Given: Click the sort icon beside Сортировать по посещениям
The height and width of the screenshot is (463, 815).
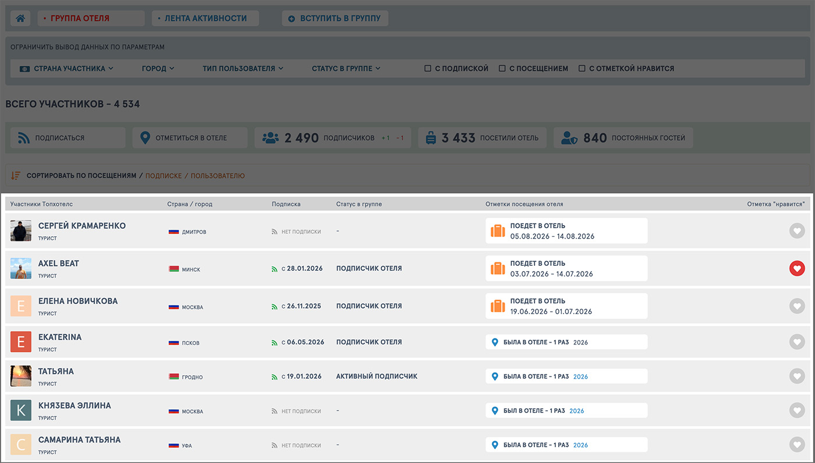Looking at the screenshot, I should (16, 175).
